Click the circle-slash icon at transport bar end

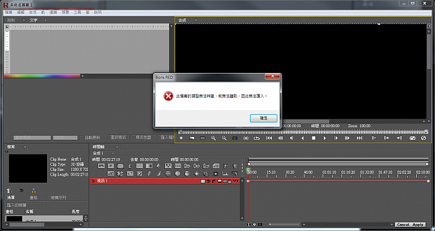(x=424, y=138)
